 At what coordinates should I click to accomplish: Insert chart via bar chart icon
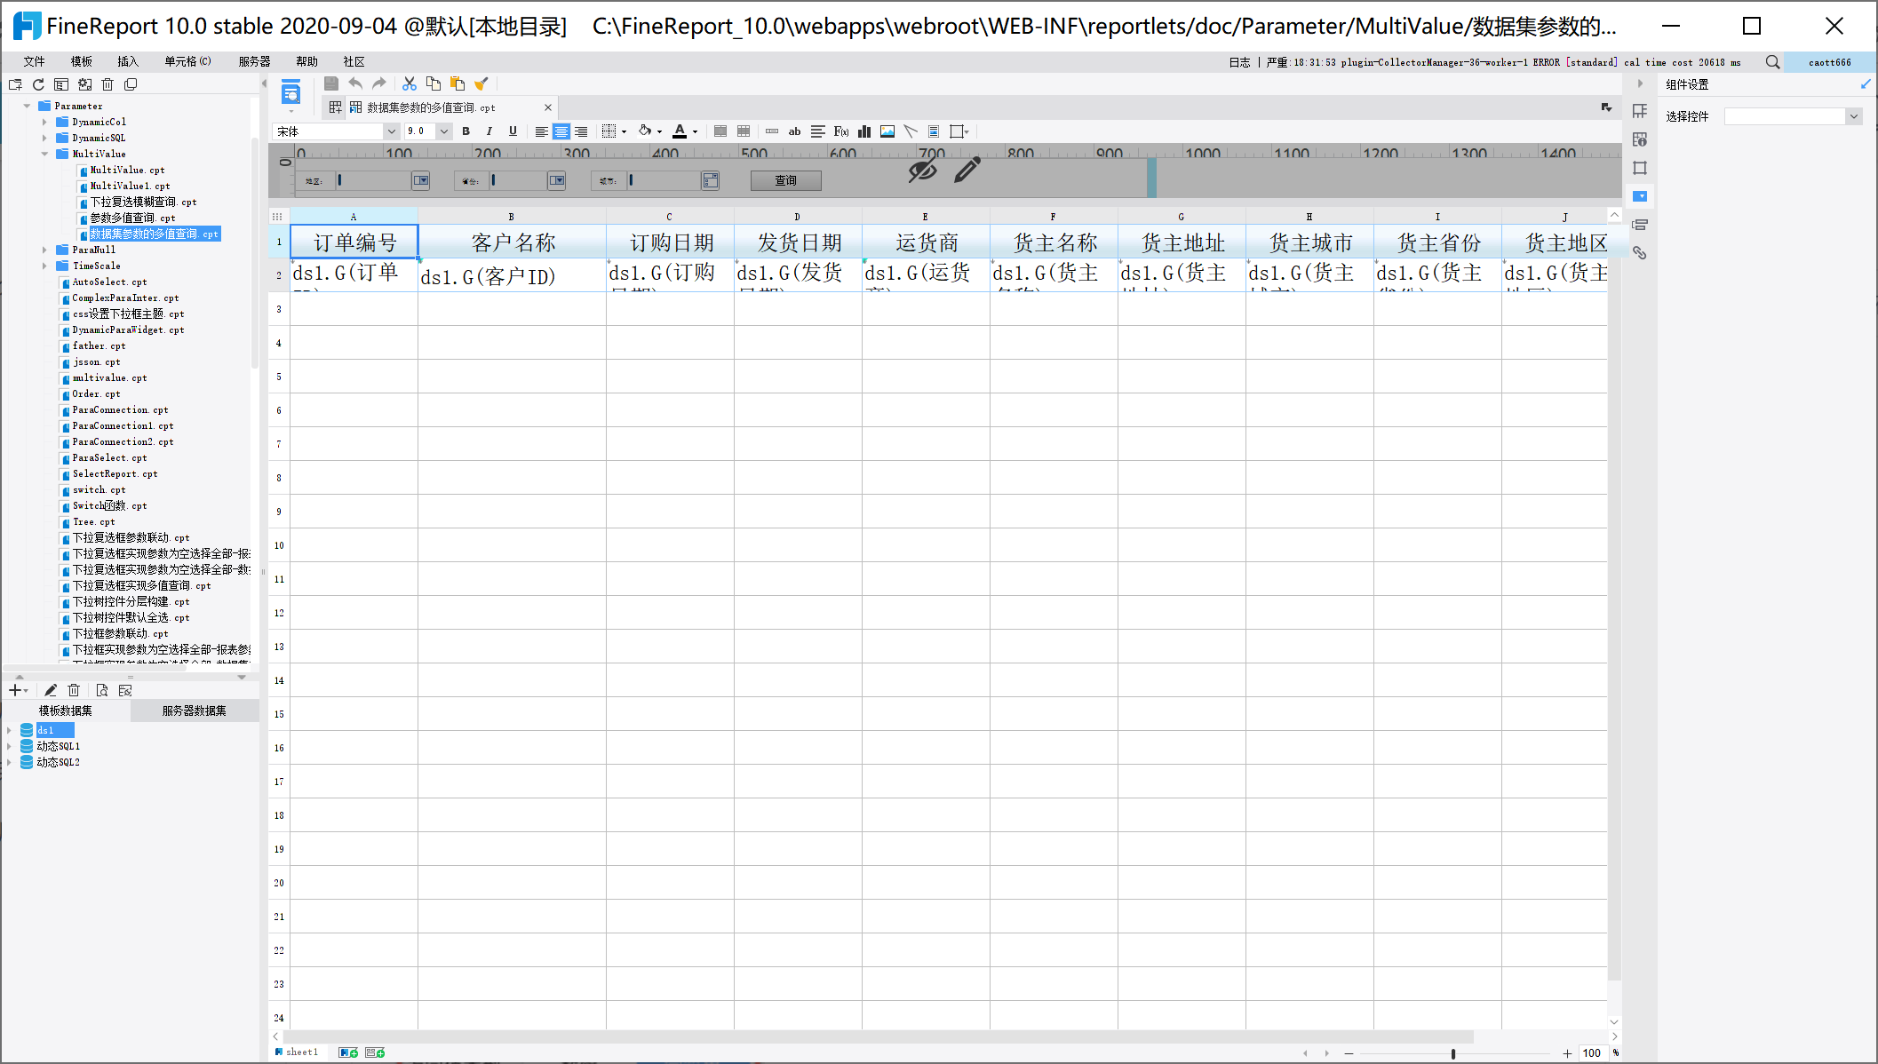[x=863, y=131]
